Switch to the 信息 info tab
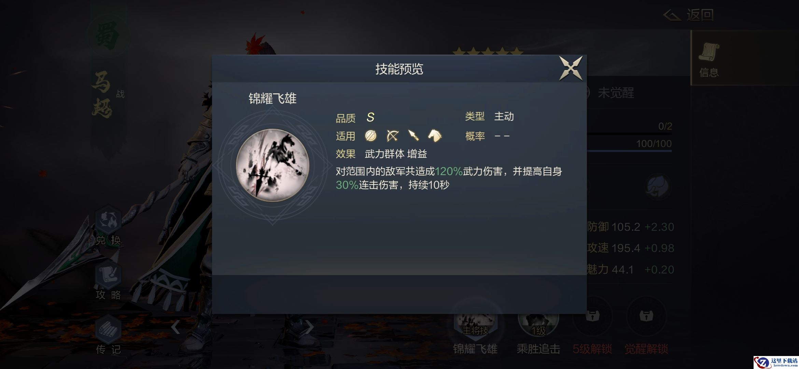This screenshot has width=799, height=369. click(709, 58)
